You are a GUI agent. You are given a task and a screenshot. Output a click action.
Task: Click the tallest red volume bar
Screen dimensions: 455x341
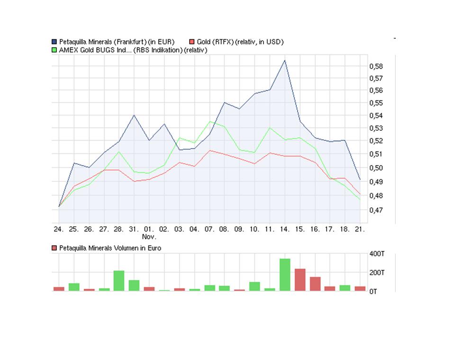(300, 279)
